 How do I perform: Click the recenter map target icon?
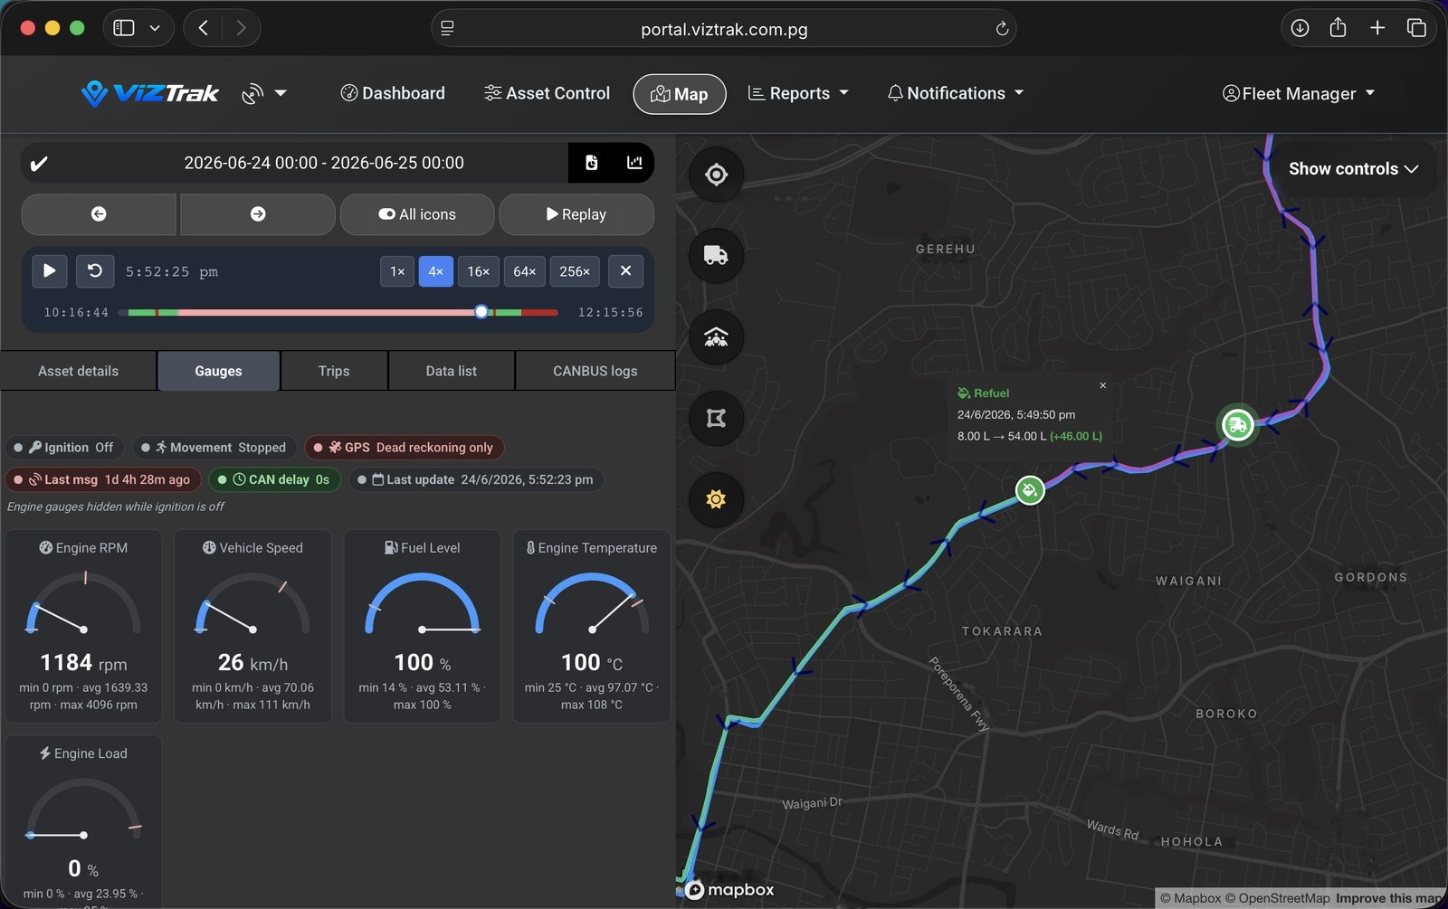[716, 175]
